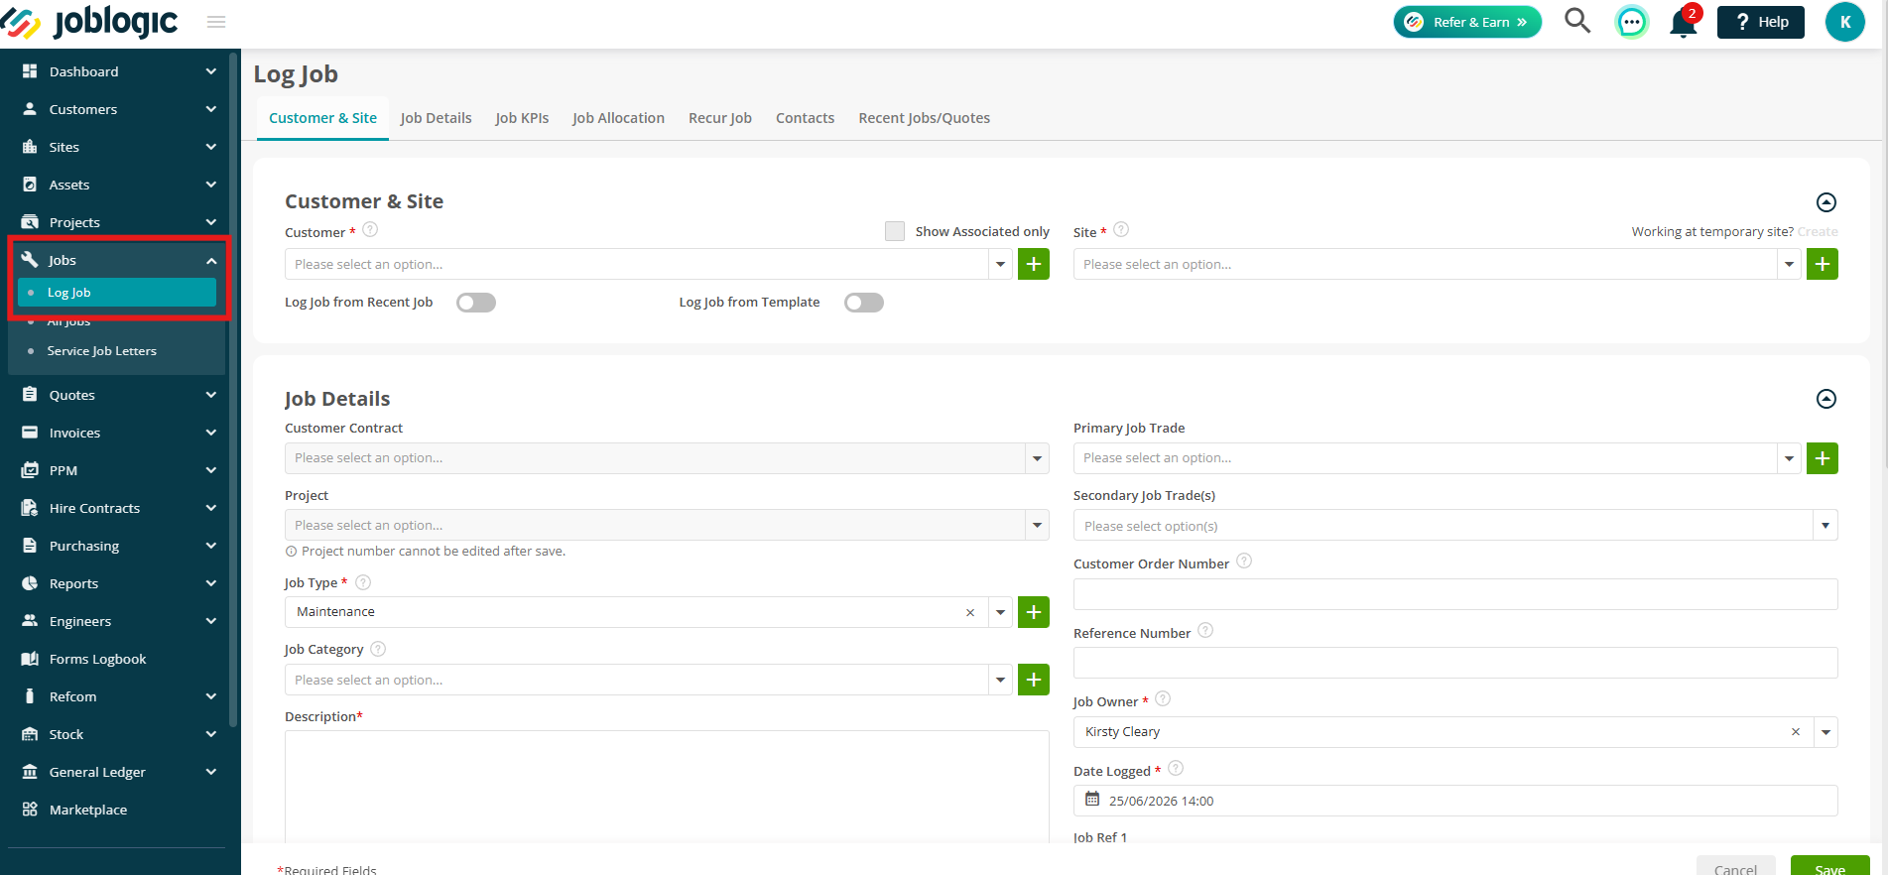Screen dimensions: 1888x875
Task: Click the Customer field help icon
Action: (370, 230)
